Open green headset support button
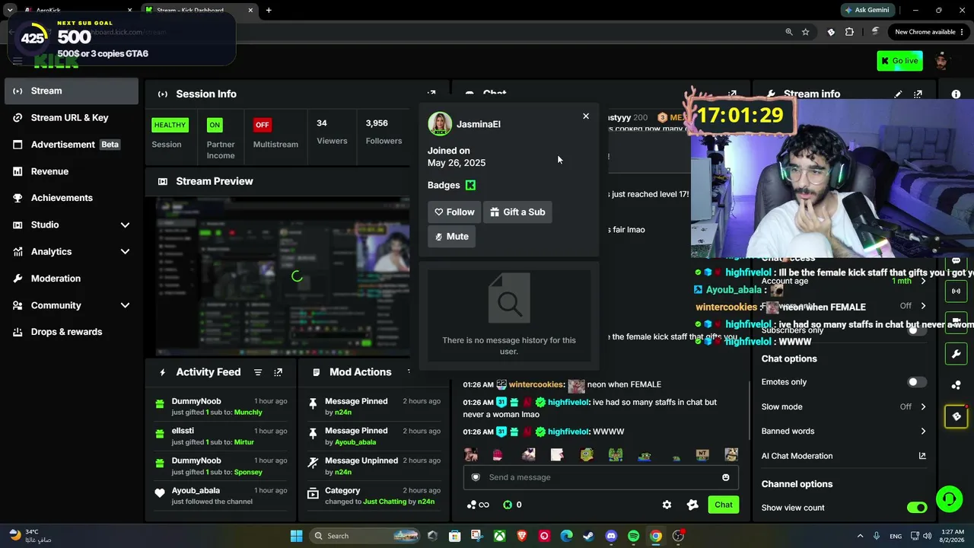 point(949,499)
